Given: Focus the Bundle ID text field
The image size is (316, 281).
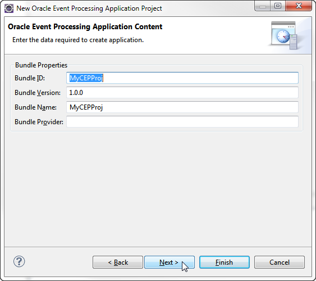Looking at the screenshot, I should click(182, 78).
